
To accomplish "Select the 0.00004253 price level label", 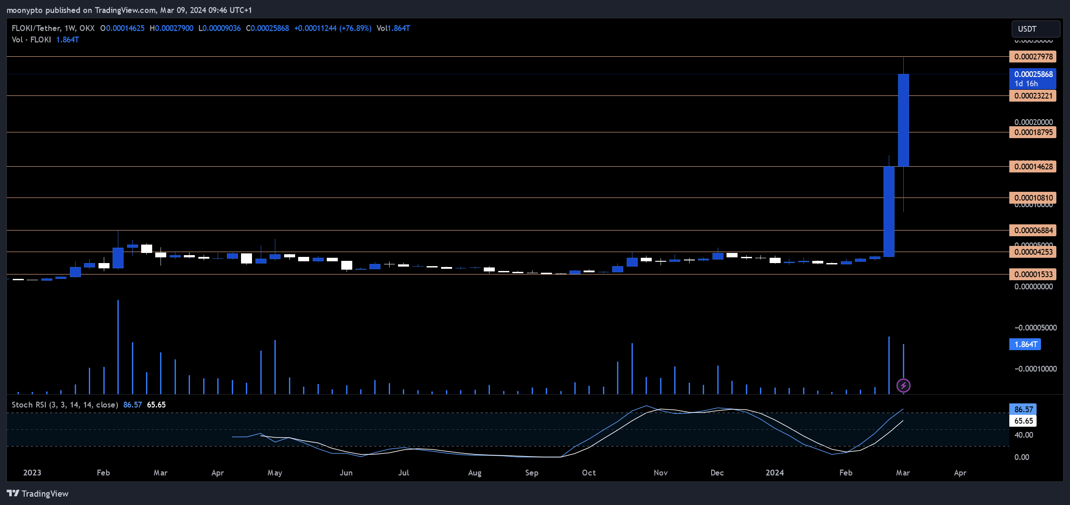I will (x=1033, y=252).
